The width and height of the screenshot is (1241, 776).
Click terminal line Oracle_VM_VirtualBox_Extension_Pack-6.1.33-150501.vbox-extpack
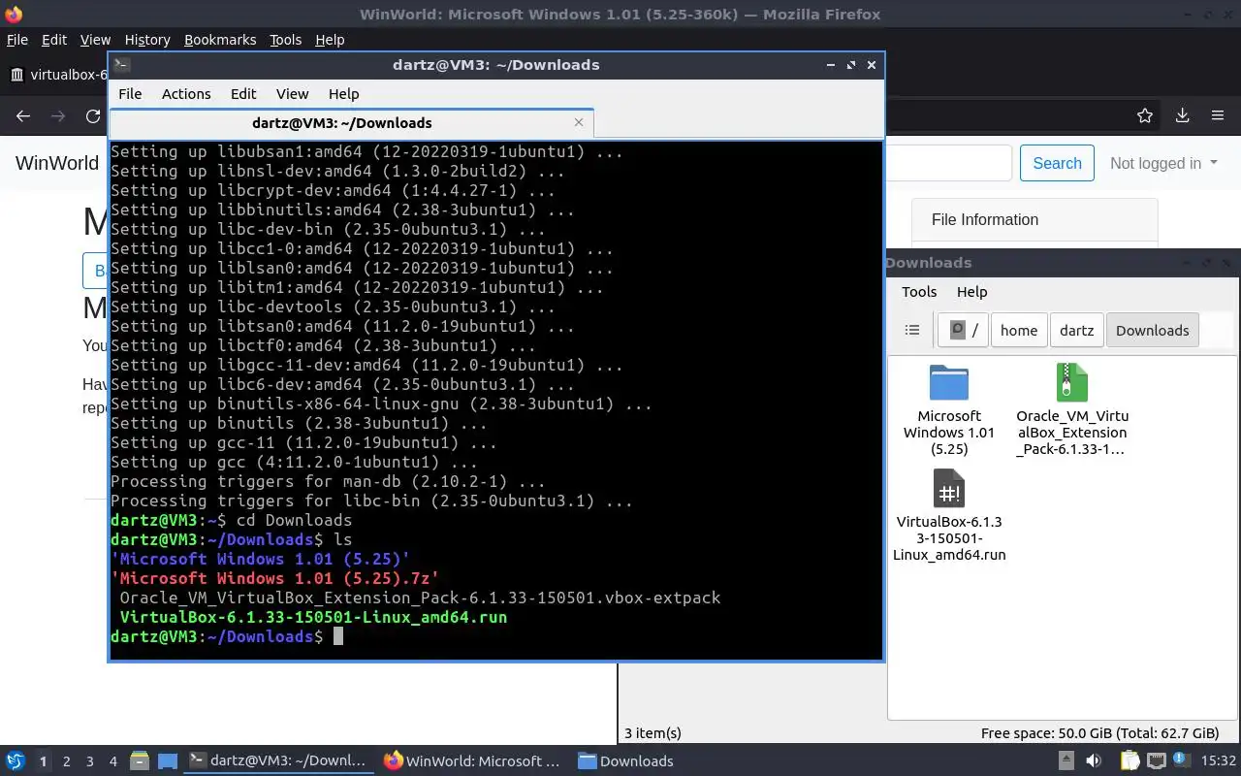coord(420,598)
